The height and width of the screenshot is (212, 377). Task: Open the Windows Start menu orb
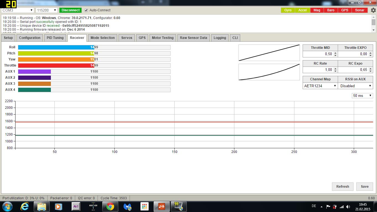7,206
